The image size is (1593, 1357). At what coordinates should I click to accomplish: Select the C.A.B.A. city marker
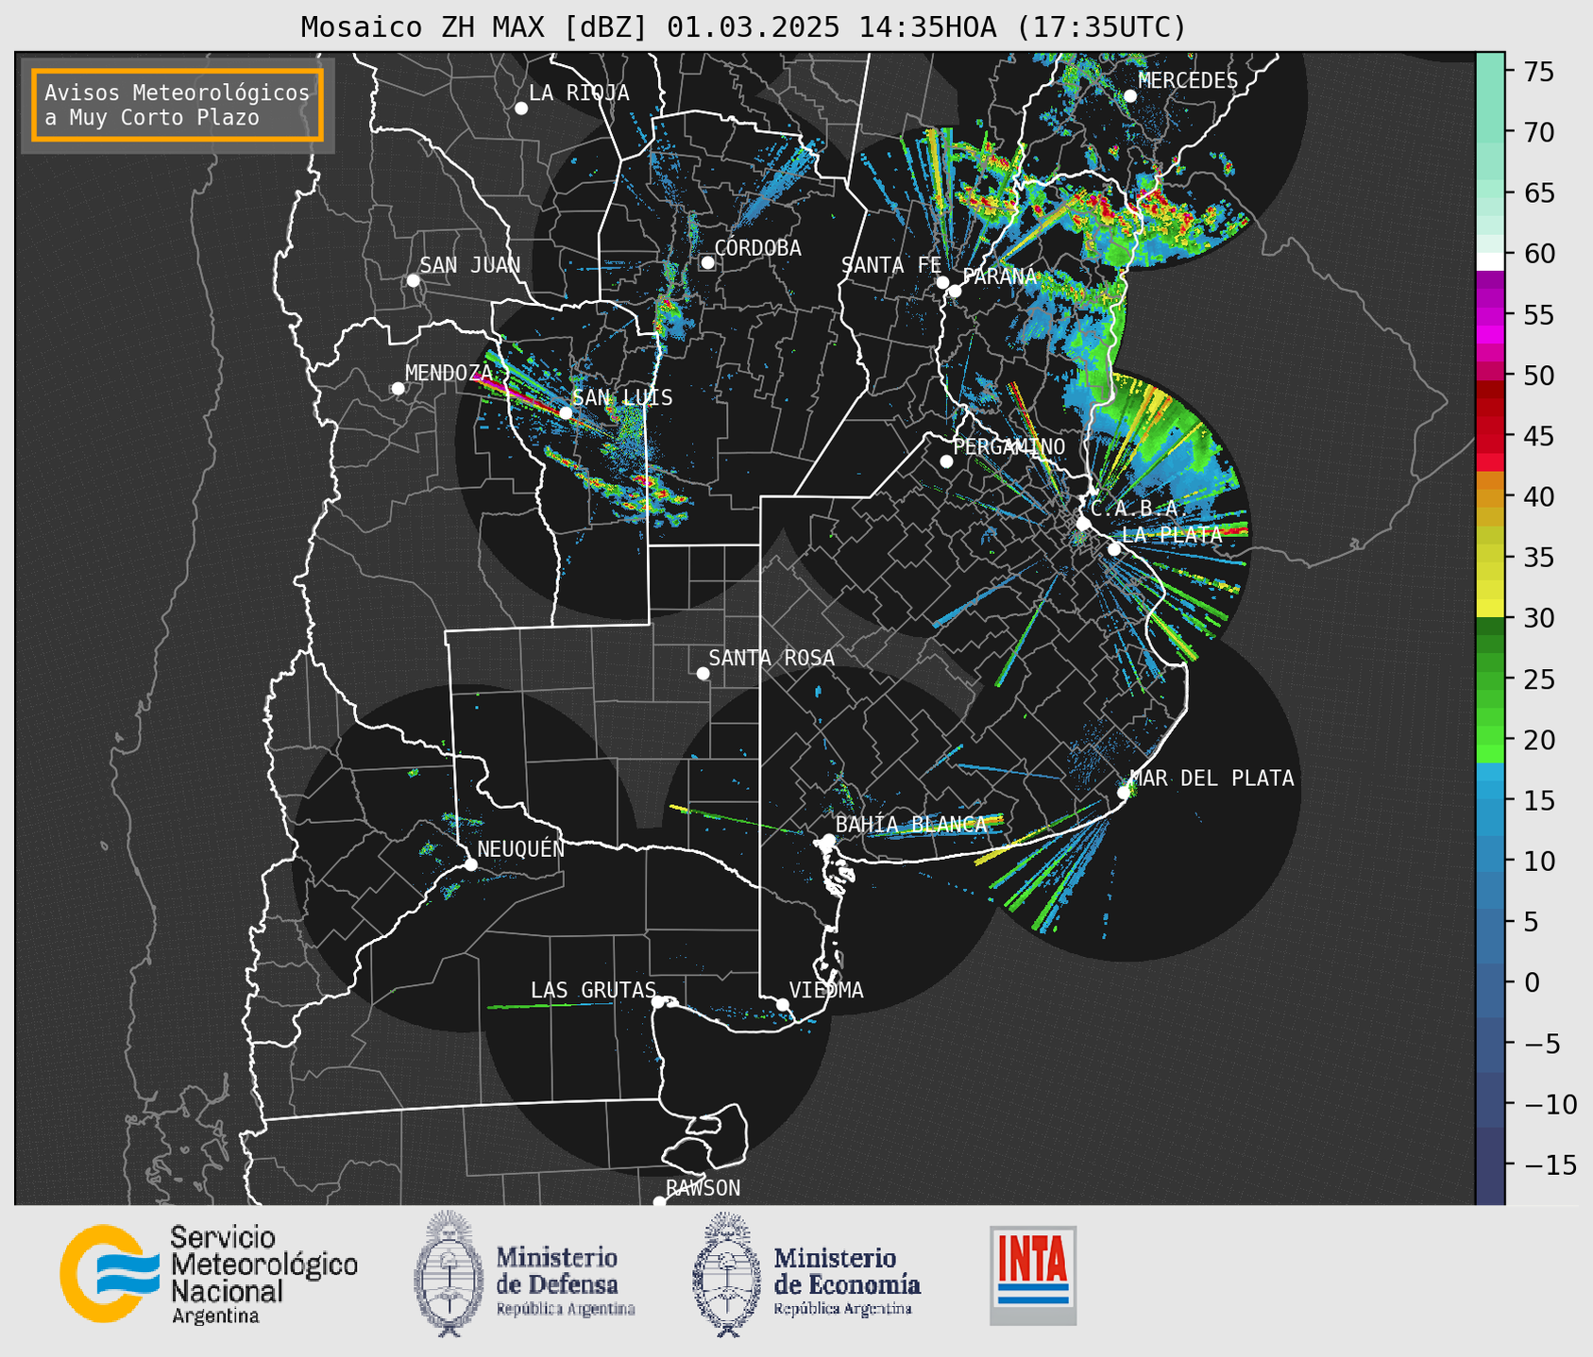[1083, 524]
